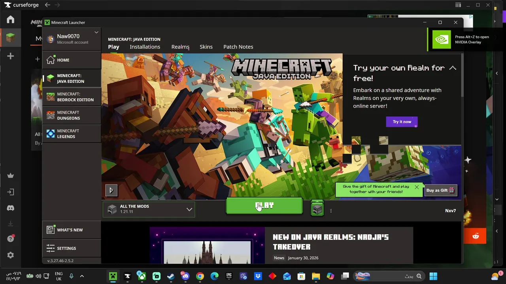
Task: Click CurseForge sign-in arrow icon
Action: 11,192
